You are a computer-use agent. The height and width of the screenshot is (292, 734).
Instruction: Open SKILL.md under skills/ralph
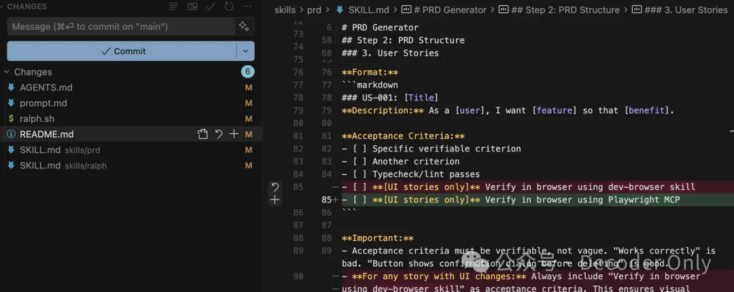pos(39,166)
